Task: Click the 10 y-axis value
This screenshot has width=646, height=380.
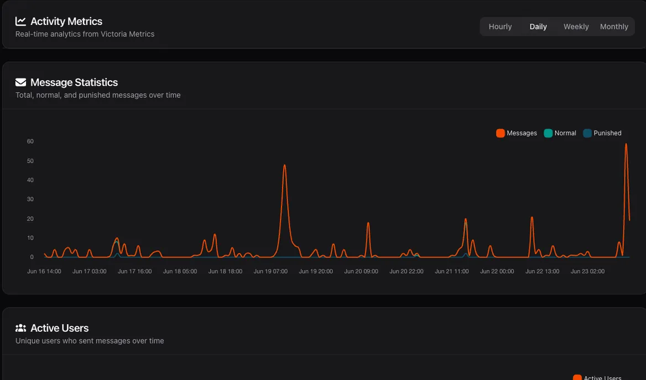Action: coord(30,238)
